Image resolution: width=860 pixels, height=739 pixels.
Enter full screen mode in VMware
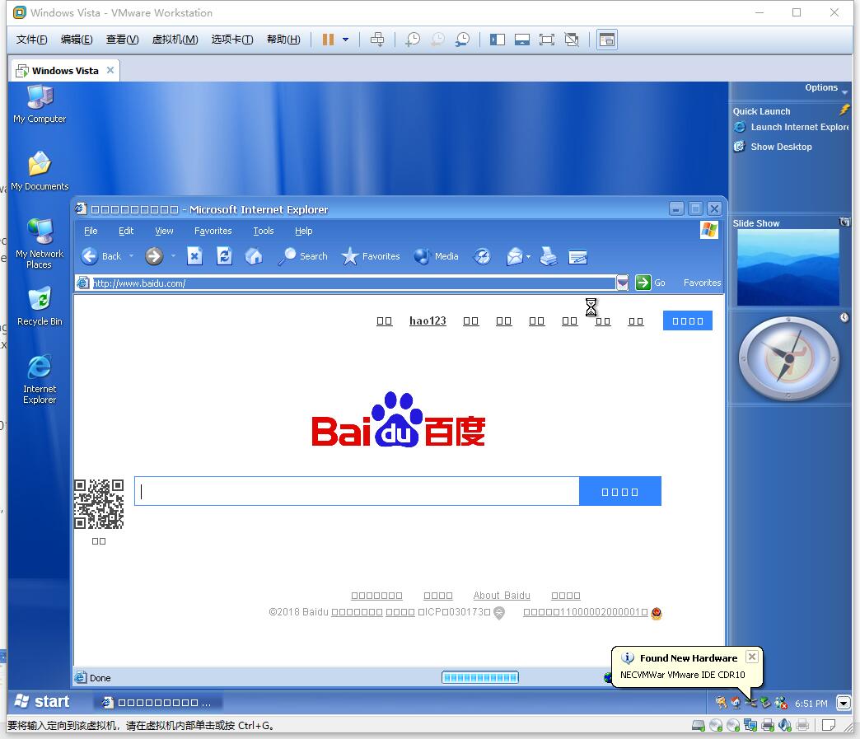[547, 40]
